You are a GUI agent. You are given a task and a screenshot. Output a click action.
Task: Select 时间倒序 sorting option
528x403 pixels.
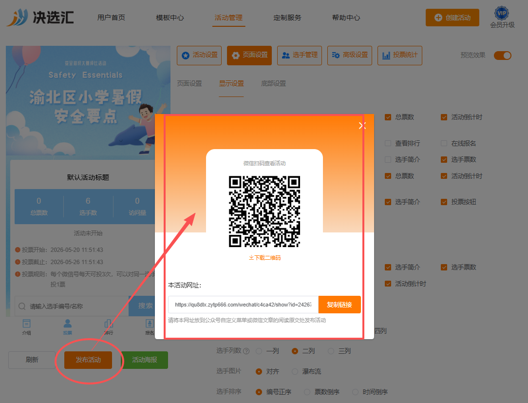click(355, 392)
